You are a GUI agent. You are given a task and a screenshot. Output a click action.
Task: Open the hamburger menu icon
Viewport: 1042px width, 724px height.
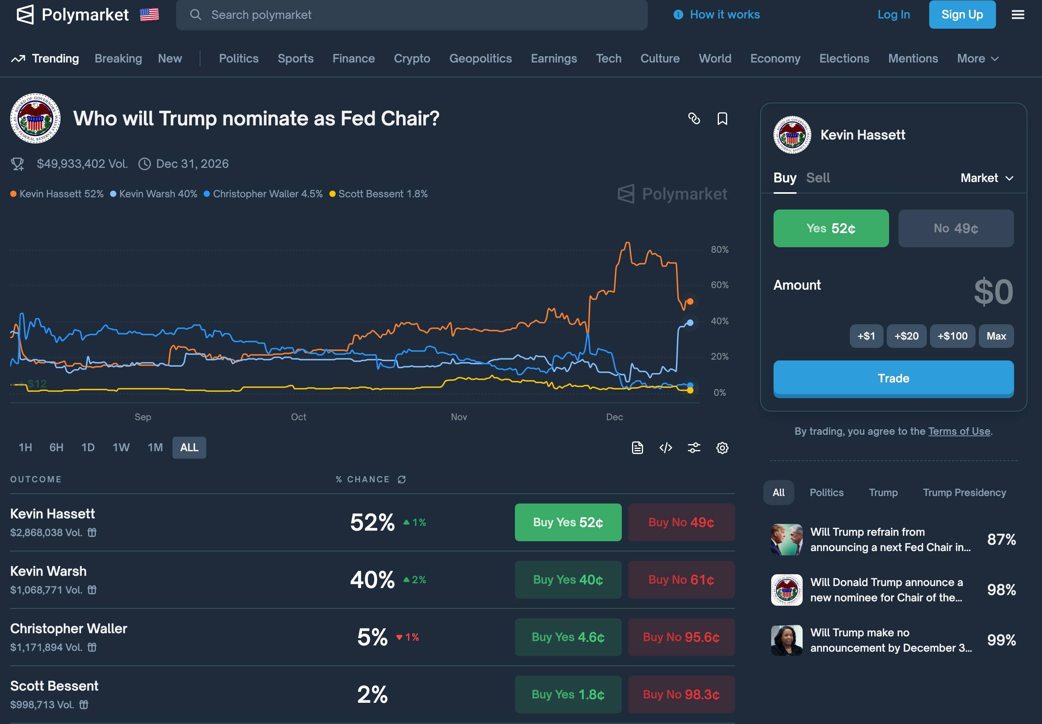click(1018, 15)
